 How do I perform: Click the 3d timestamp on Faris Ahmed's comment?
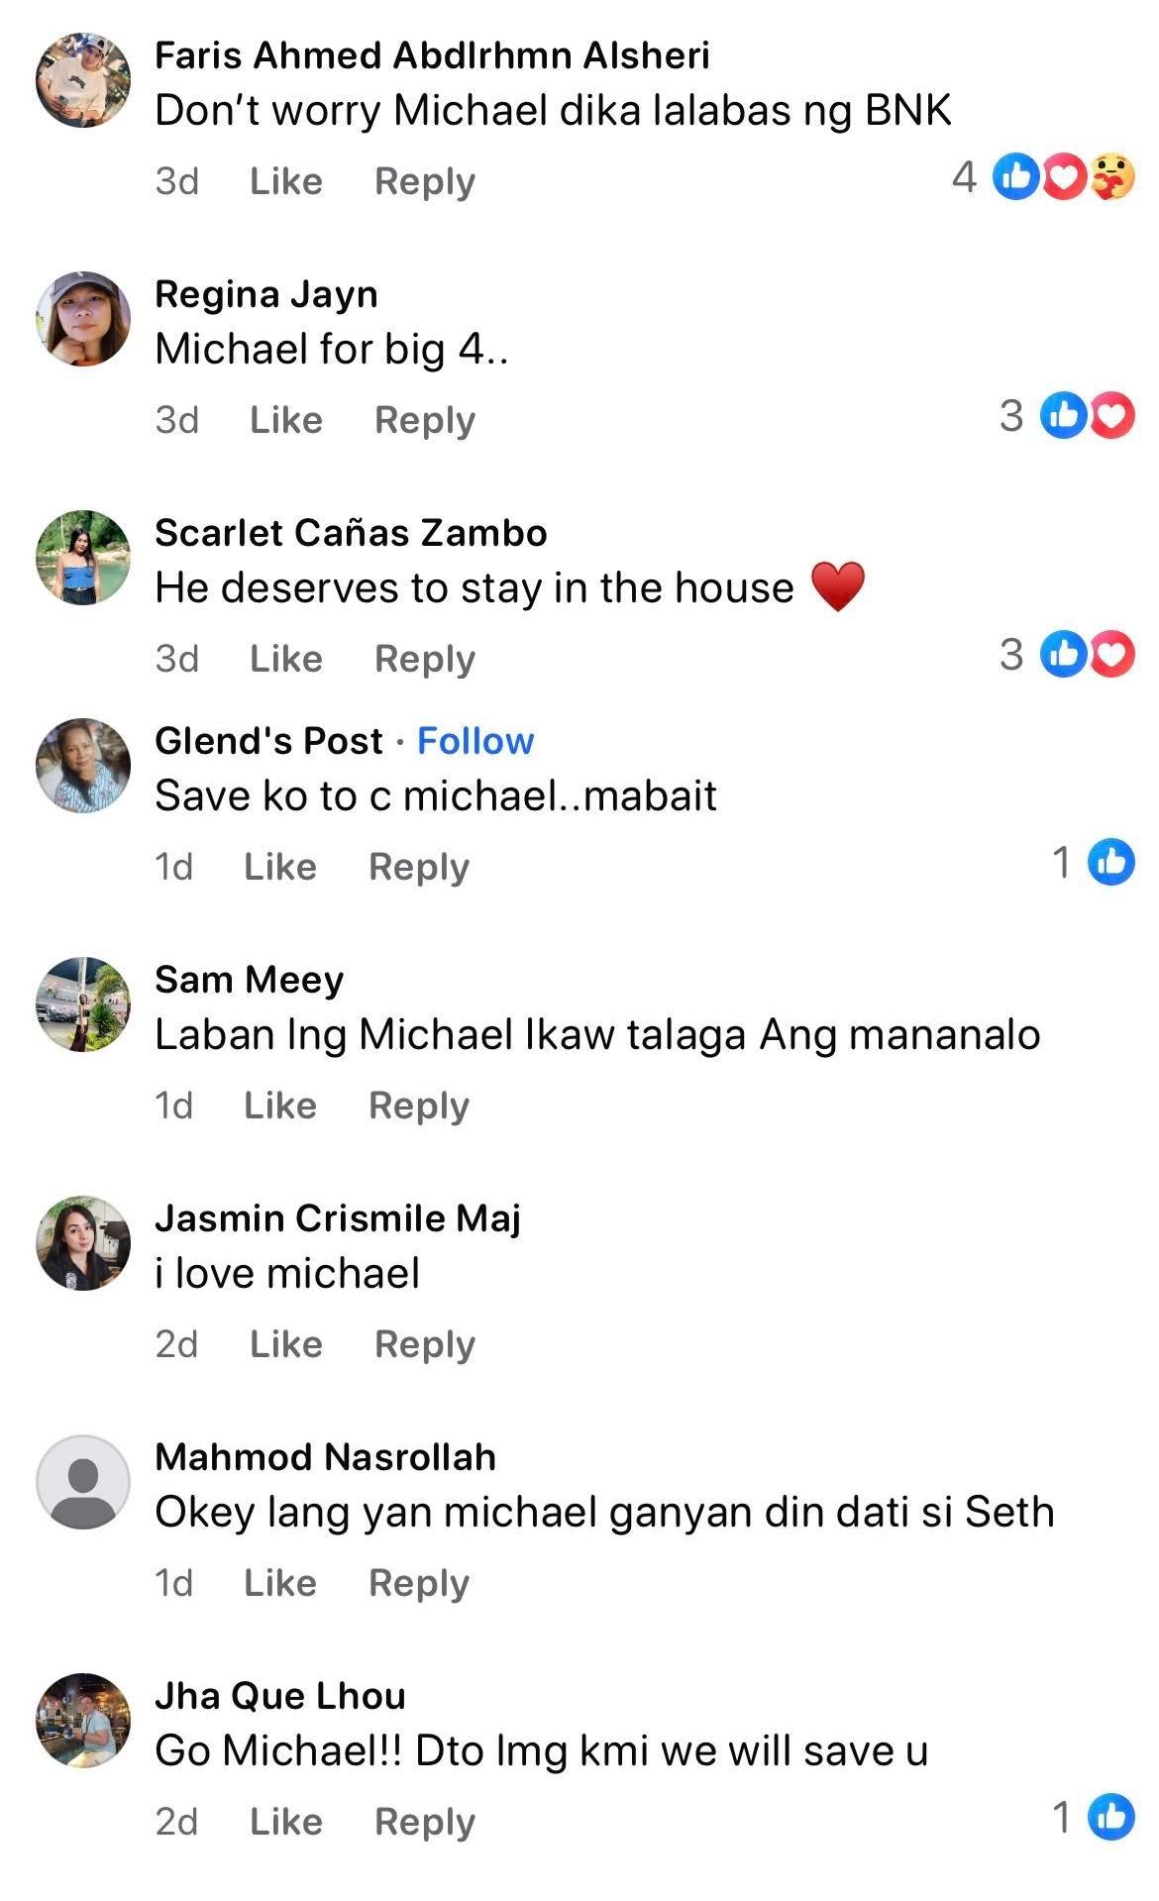(176, 181)
